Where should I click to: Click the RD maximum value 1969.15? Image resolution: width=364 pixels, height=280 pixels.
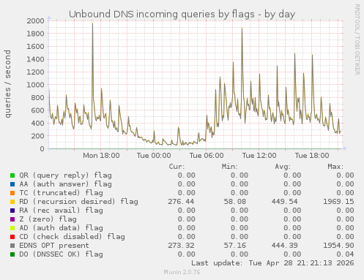pos(338,202)
